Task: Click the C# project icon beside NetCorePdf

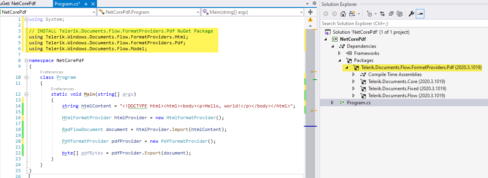Action: (335, 39)
